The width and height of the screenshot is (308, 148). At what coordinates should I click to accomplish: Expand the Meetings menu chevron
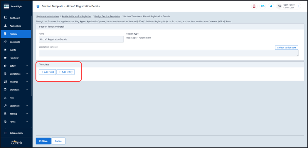pos(27,82)
